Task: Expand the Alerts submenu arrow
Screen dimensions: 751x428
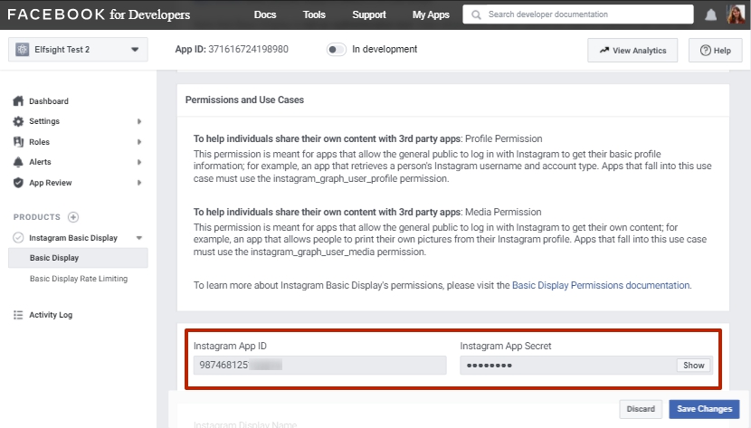Action: pyautogui.click(x=139, y=162)
